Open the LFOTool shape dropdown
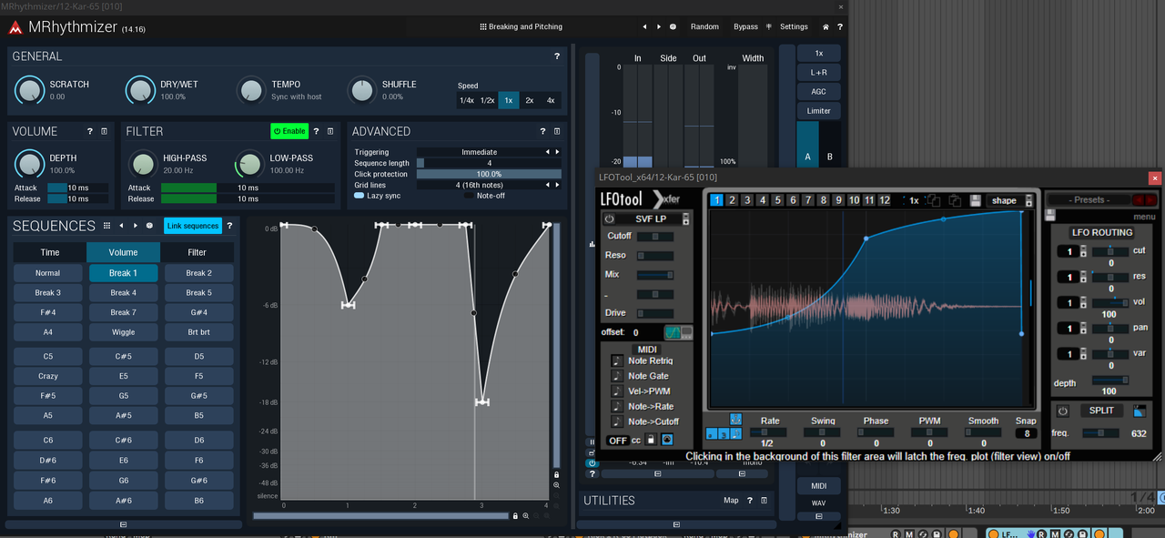Screen dimensions: 1165x538 point(1010,200)
